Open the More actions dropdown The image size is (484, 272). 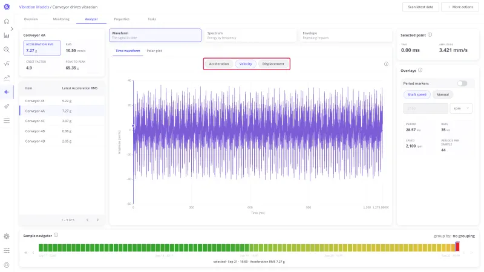coord(460,7)
